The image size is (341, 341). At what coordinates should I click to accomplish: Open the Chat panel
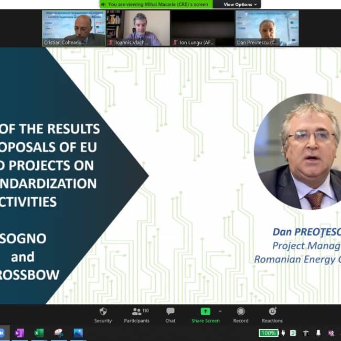pyautogui.click(x=170, y=315)
